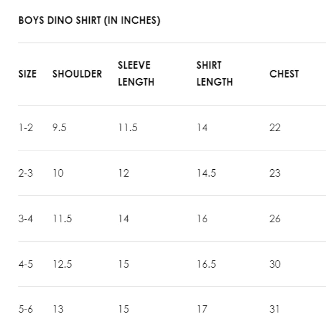Image resolution: width=326 pixels, height=326 pixels.
Task: Select the SHOULDER column header
Action: [x=77, y=74]
